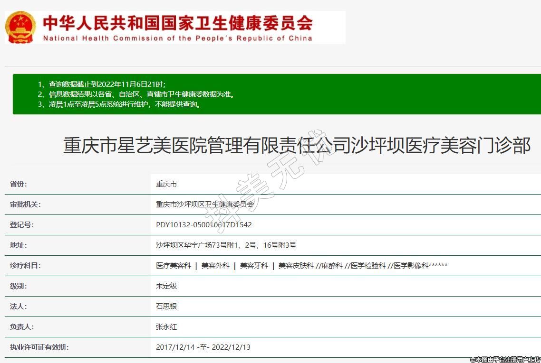Viewport: 541px width, 363px height.
Task: Click the registration number PDY10132-050010617D1542
Action: click(x=203, y=225)
